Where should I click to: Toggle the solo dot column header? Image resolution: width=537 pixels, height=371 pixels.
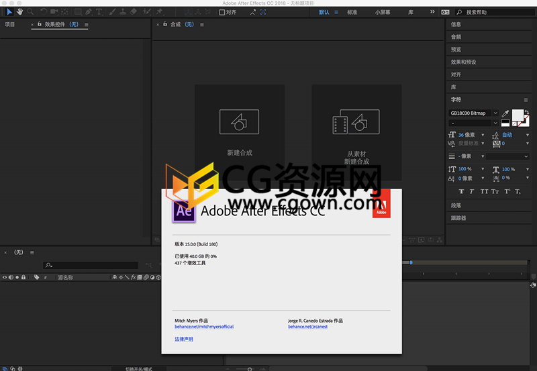point(17,277)
